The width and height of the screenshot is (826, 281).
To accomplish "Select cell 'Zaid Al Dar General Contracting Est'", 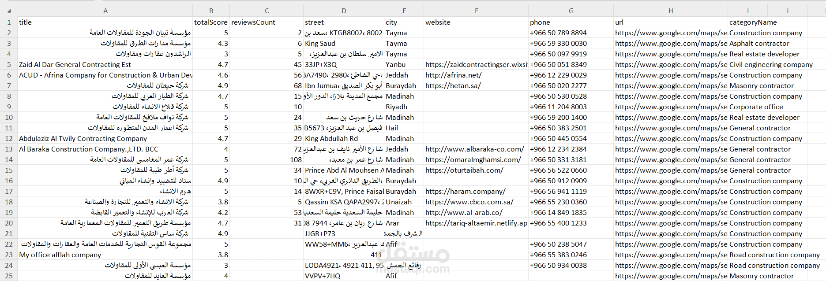I will (105, 64).
